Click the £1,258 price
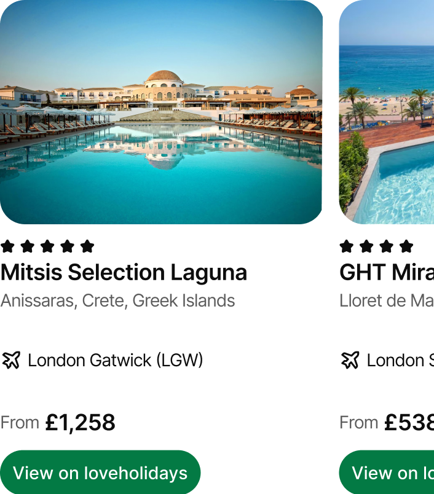This screenshot has height=494, width=434. click(81, 422)
